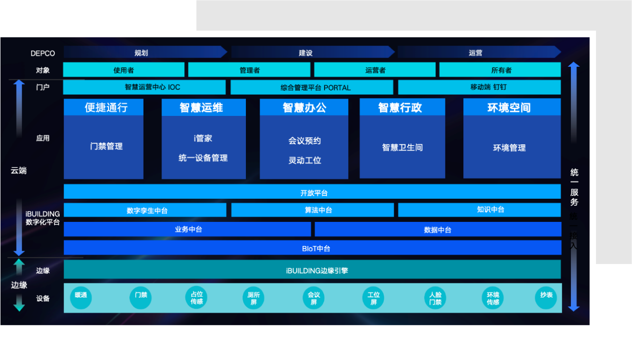Click the iBUILDING 数字化平台 label
632x343 pixels.
pos(43,218)
